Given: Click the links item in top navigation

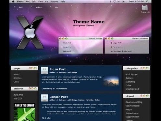Looking at the screenshot, I should (56, 7).
